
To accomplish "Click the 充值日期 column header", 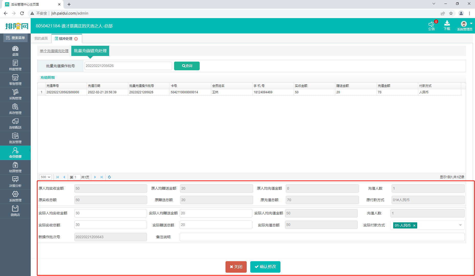I will [107, 86].
